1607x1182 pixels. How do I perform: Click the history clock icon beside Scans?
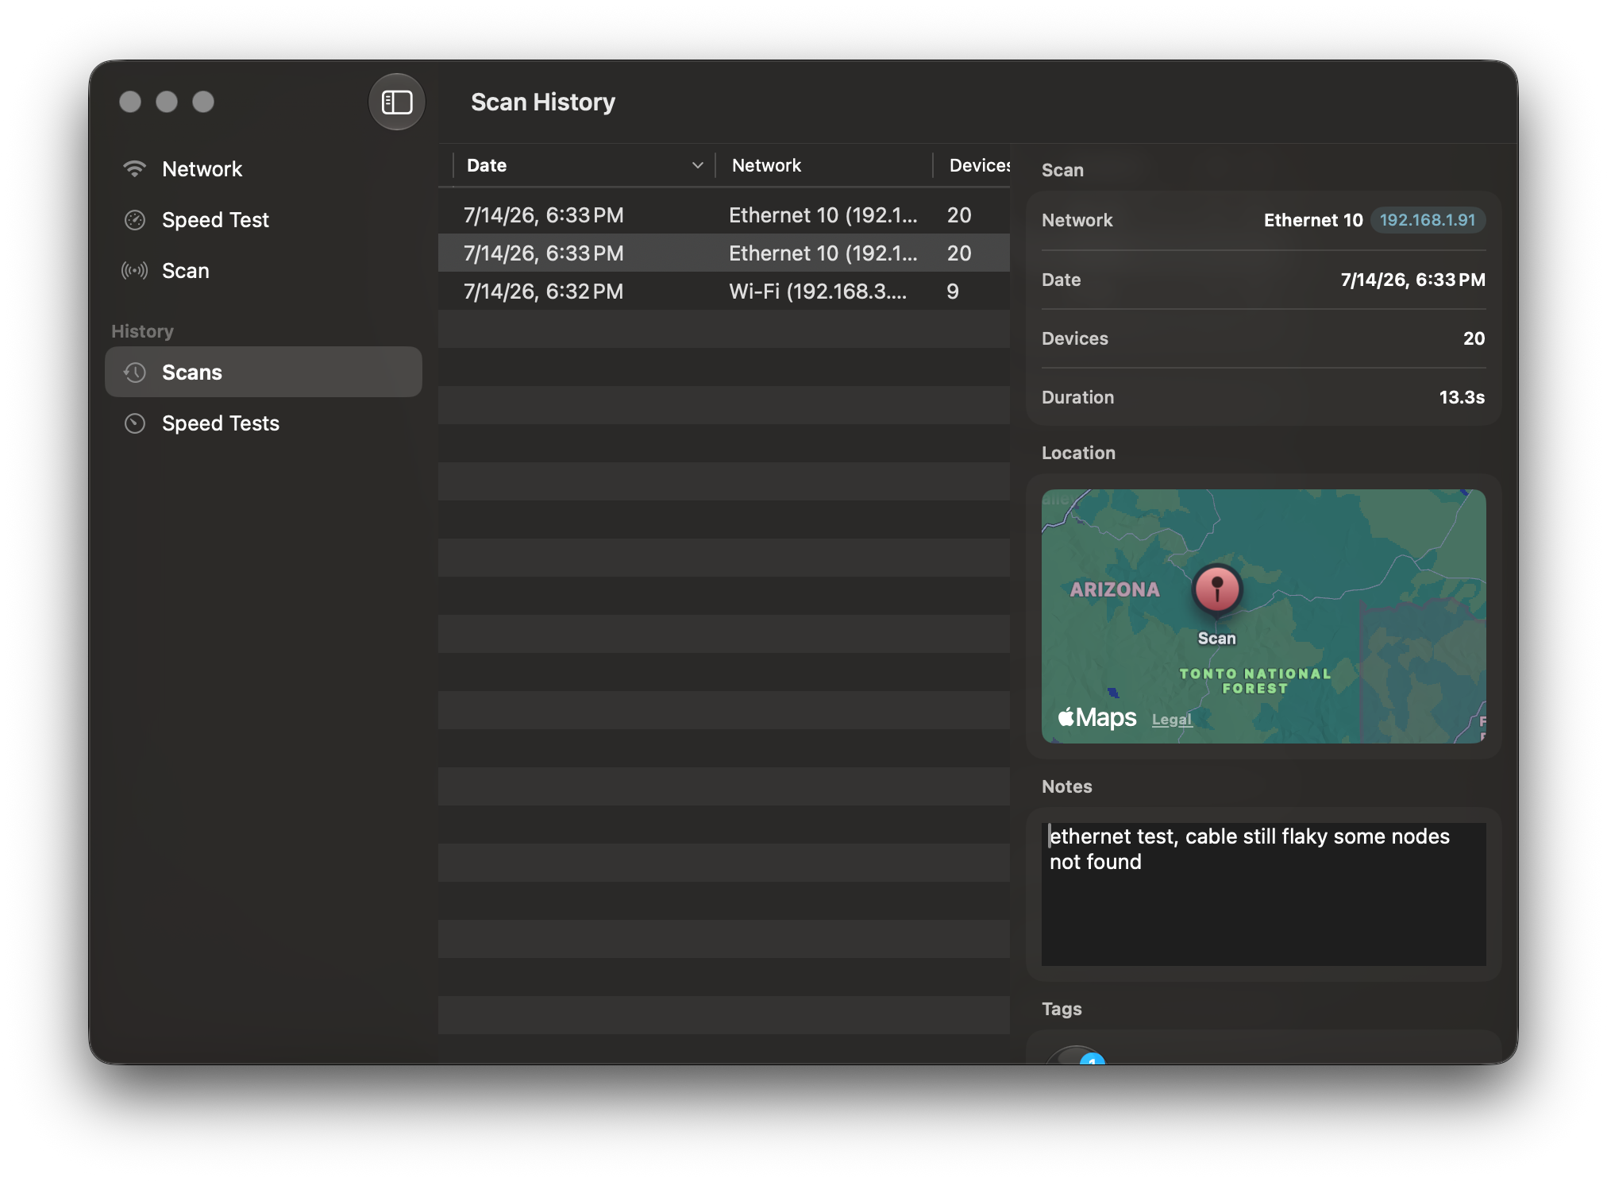click(135, 373)
